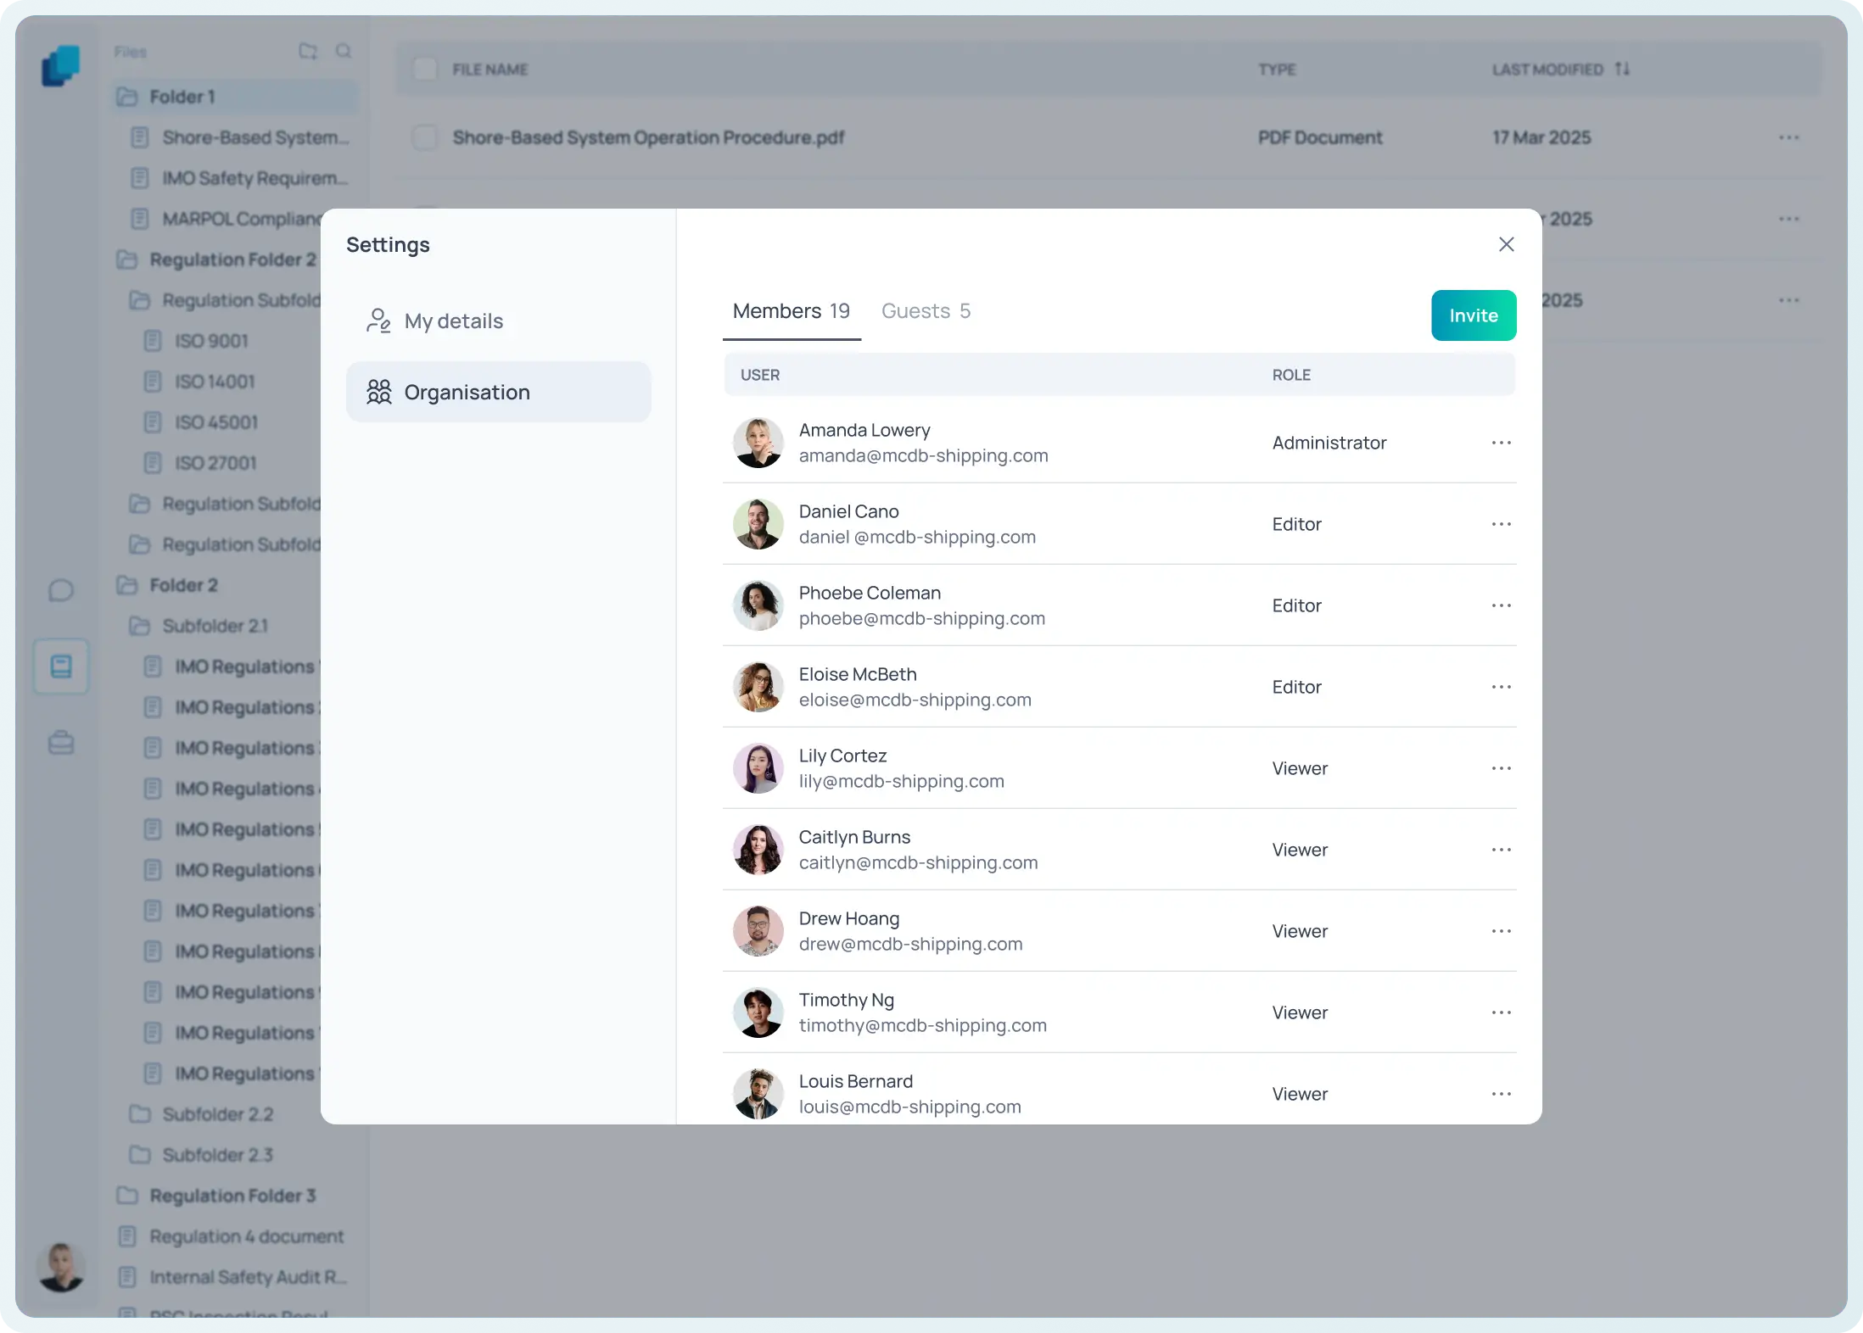
Task: Click Amanda Lowery's avatar photo
Action: click(x=758, y=443)
